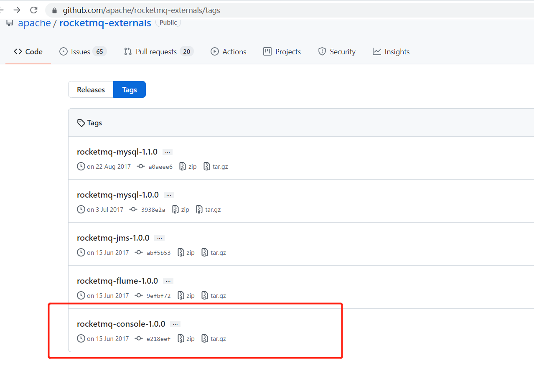534x376 pixels.
Task: Open the rocketmq-console-1.0.0 tag
Action: point(121,324)
